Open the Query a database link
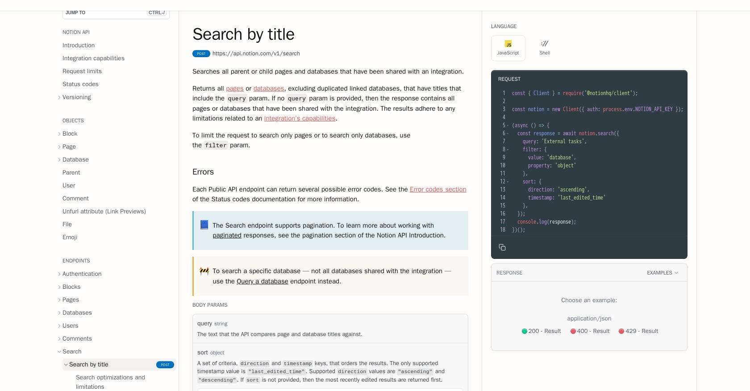The image size is (750, 391). coord(262,281)
